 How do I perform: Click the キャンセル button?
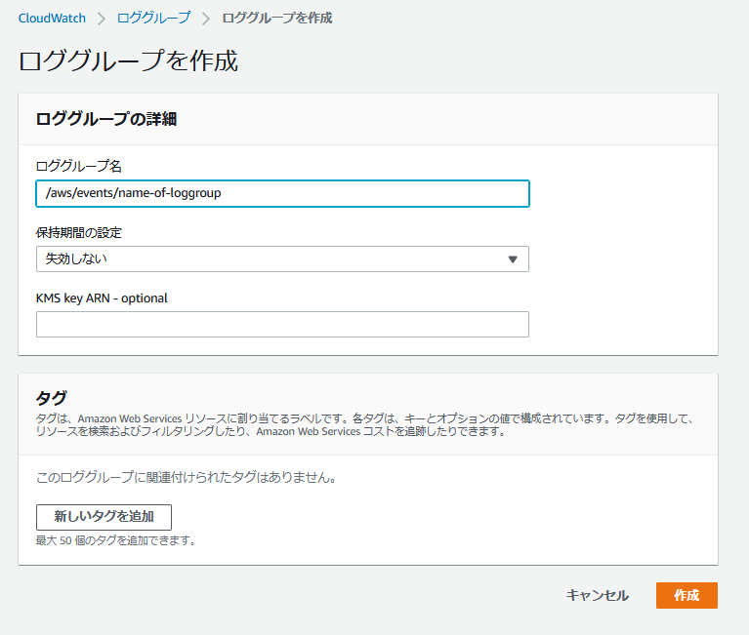click(597, 595)
